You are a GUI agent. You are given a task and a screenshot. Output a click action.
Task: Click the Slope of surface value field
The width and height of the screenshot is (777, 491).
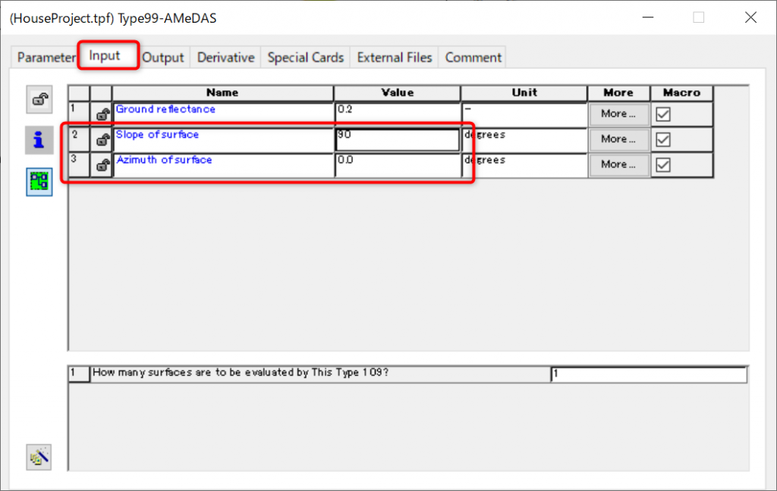click(x=397, y=140)
